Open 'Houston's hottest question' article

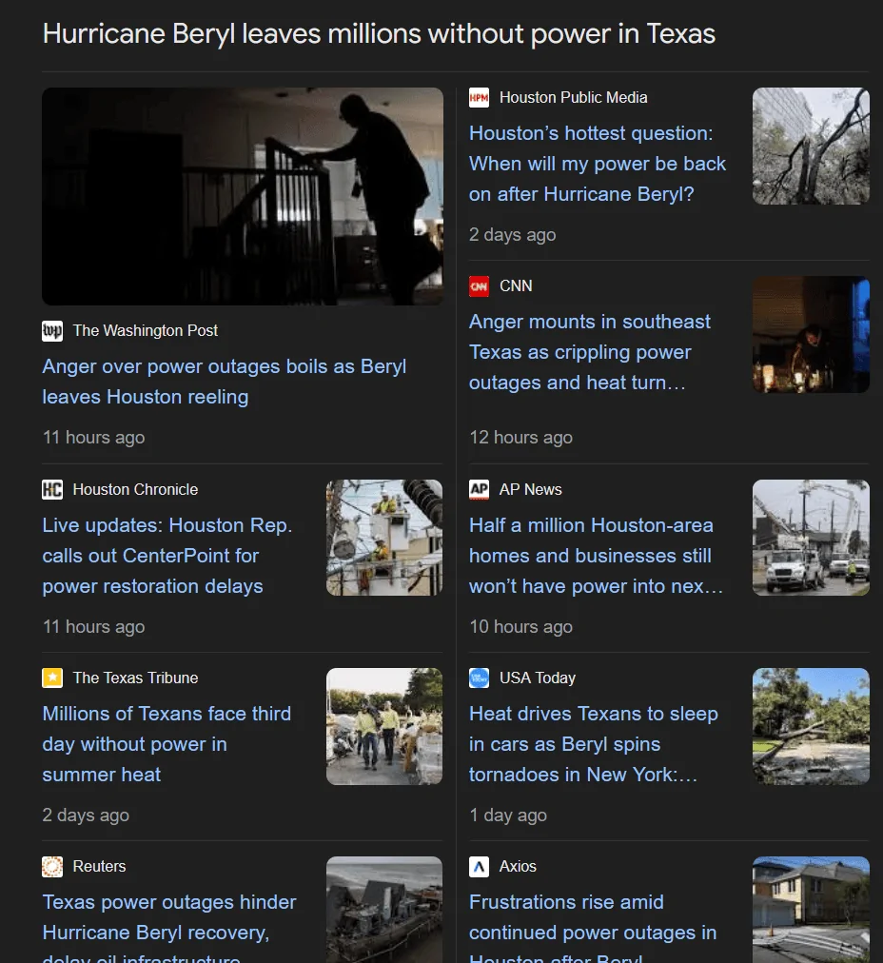click(x=598, y=164)
